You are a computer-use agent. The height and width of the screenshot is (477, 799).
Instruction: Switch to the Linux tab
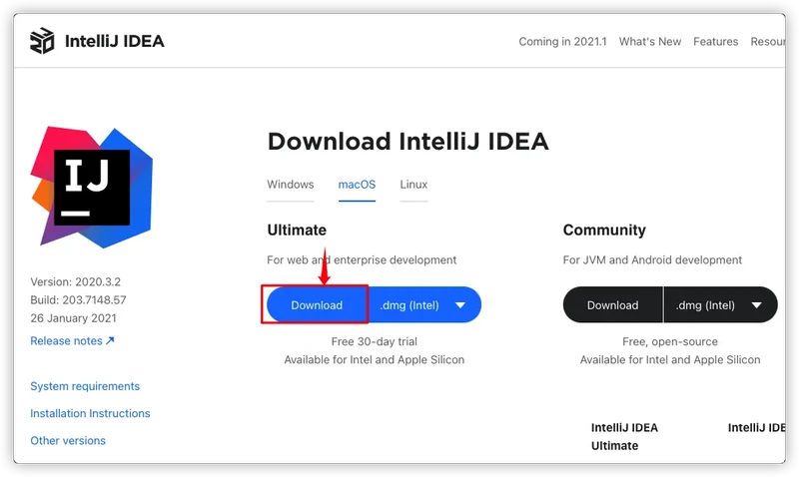coord(413,185)
